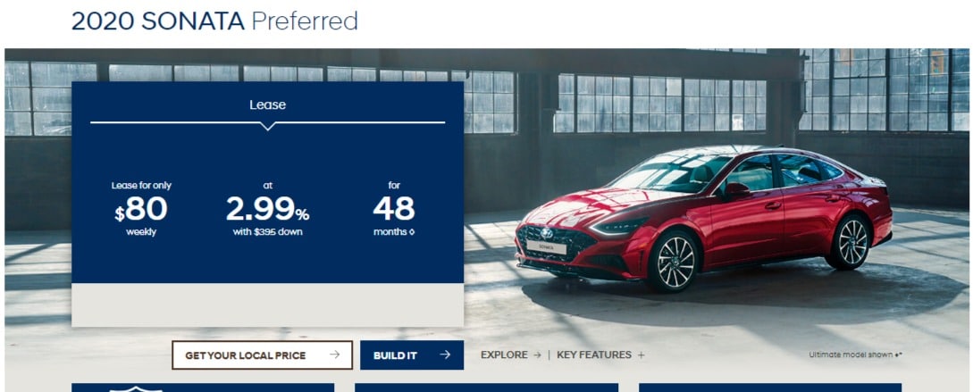Click the 2.99% lease rate
Screen dimensions: 973x392
click(x=267, y=209)
